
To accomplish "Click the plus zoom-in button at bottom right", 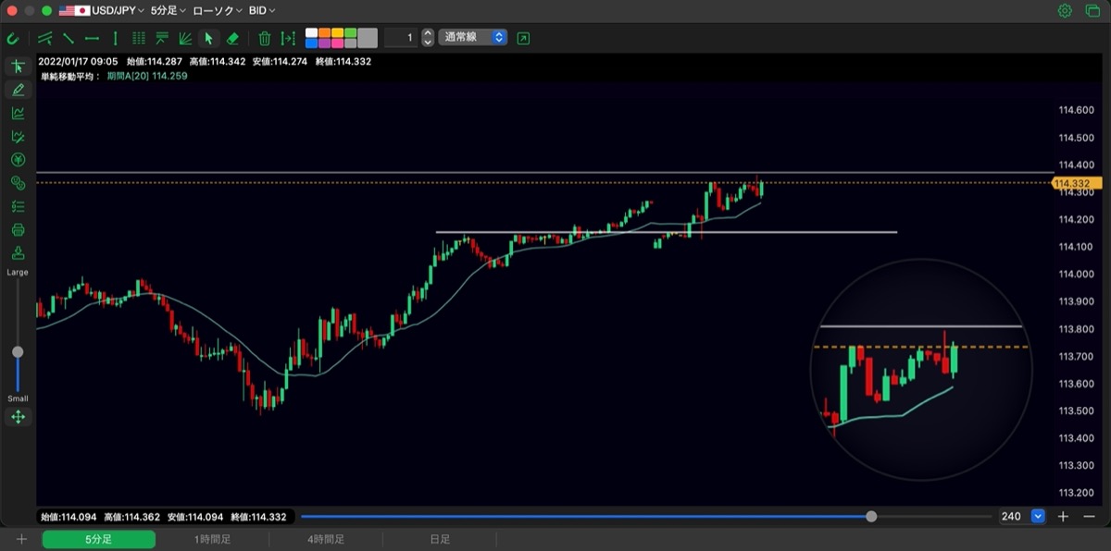I will 1064,516.
